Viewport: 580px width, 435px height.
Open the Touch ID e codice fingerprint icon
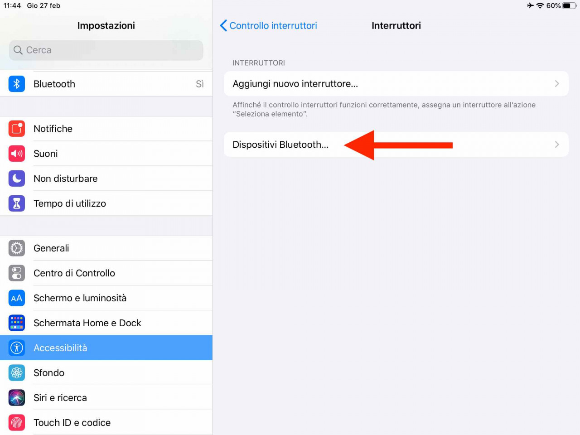coord(17,423)
